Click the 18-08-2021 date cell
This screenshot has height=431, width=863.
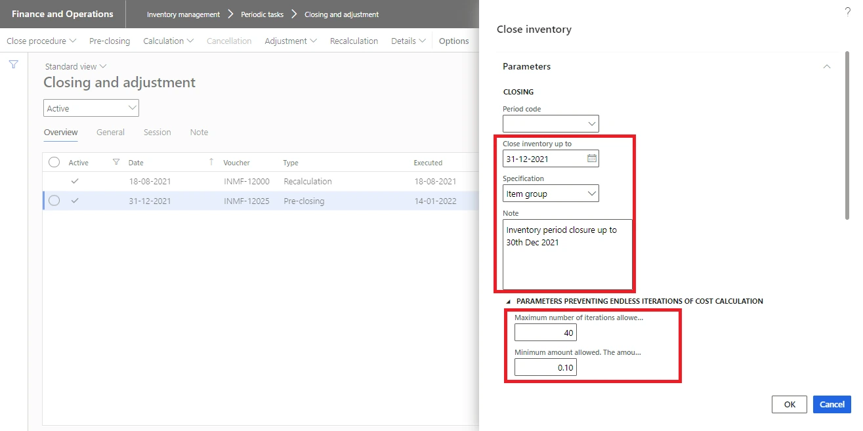click(150, 181)
